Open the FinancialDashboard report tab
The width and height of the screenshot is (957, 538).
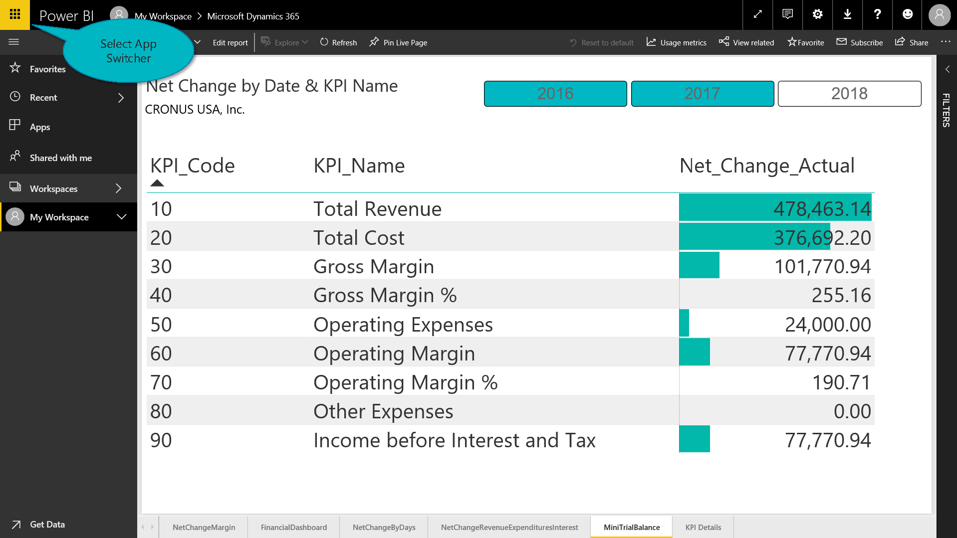pyautogui.click(x=293, y=527)
